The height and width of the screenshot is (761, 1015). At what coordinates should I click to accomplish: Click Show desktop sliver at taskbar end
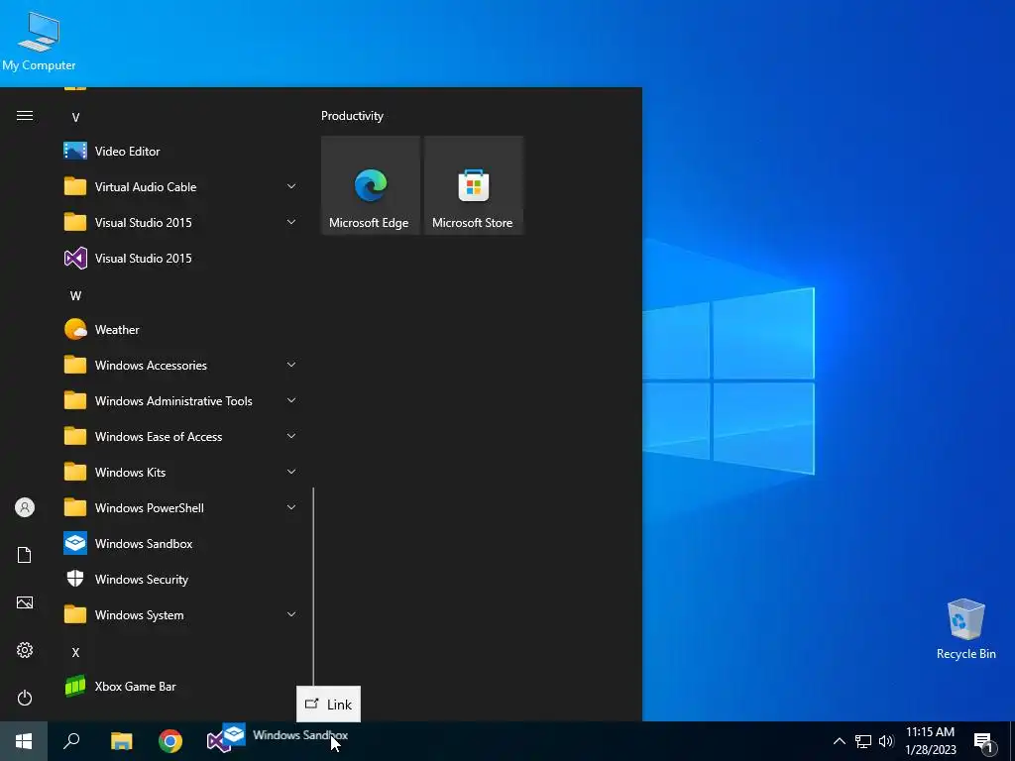coord(1012,741)
